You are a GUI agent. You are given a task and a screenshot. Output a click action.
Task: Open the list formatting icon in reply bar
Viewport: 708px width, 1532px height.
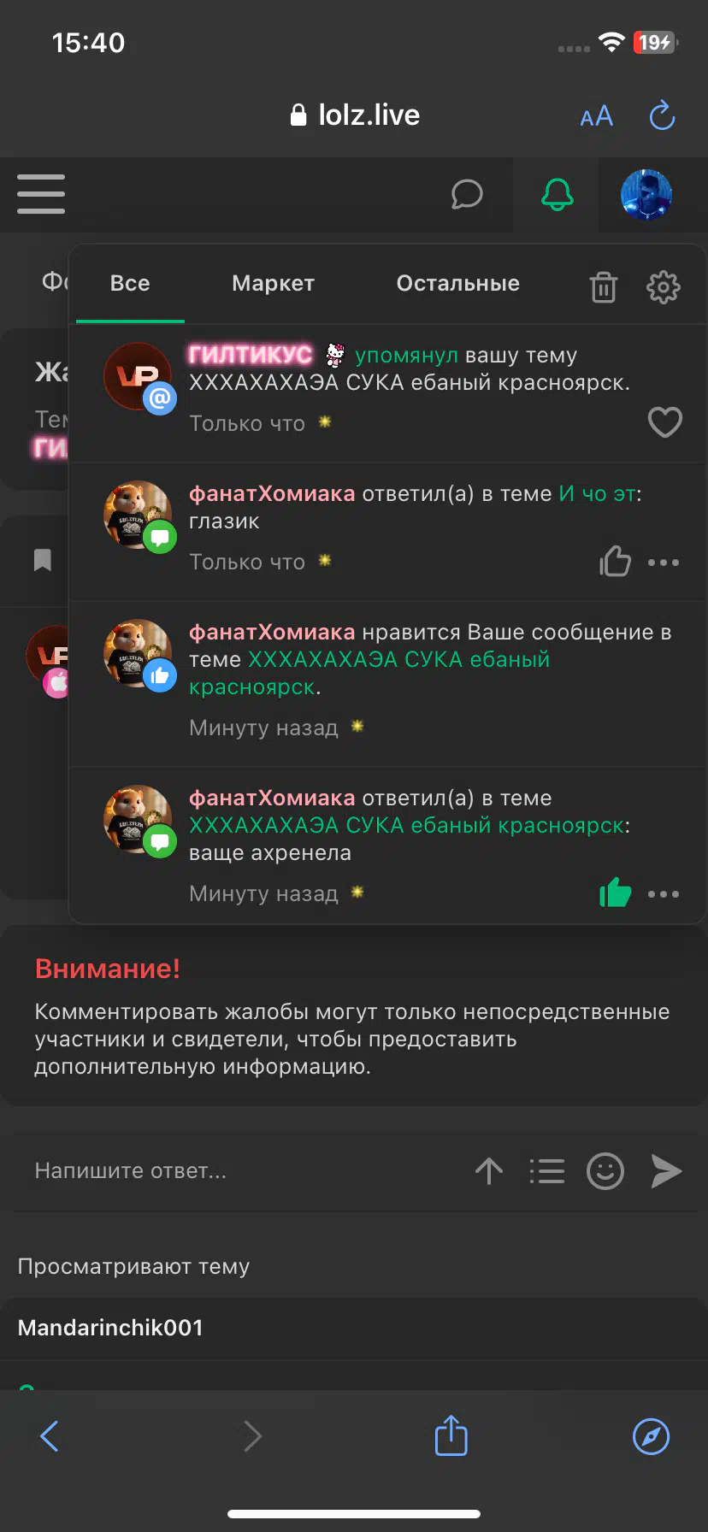tap(547, 1170)
